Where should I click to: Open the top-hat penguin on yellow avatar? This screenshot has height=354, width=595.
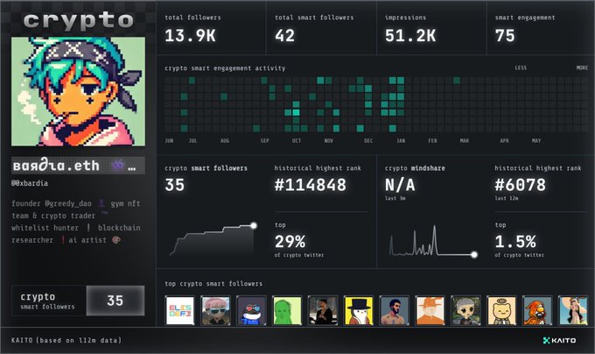click(359, 311)
